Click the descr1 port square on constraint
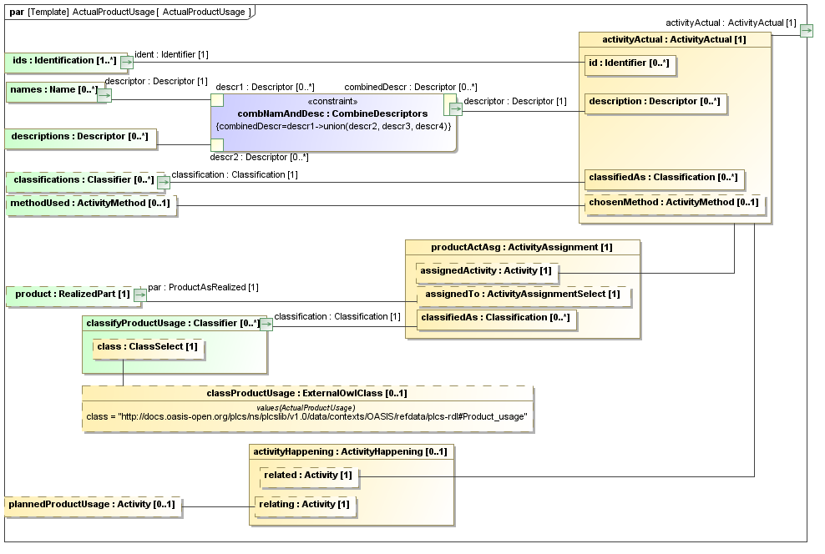The height and width of the screenshot is (554, 825). coord(216,100)
